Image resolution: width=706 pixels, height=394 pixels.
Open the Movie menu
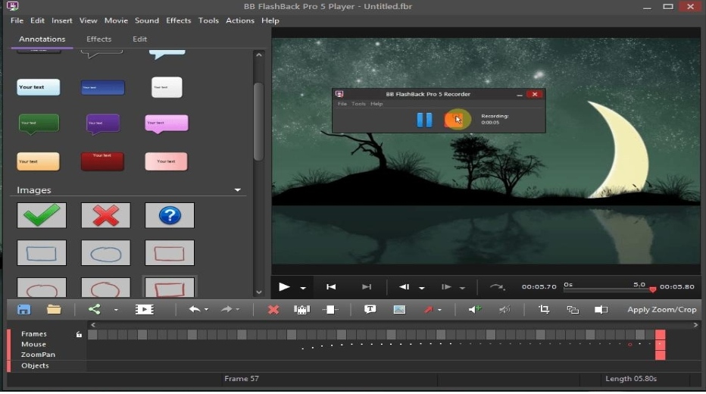(x=116, y=20)
